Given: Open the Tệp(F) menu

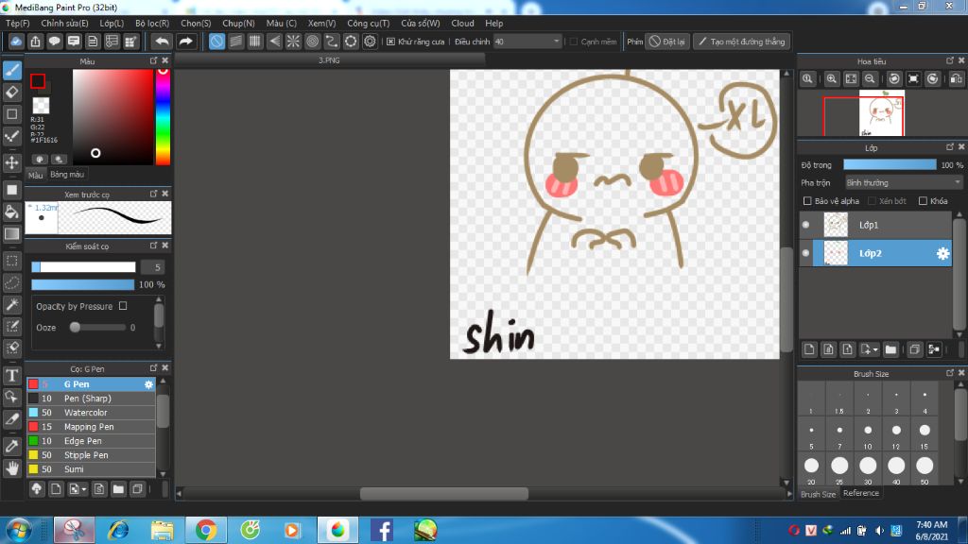Looking at the screenshot, I should pos(18,24).
